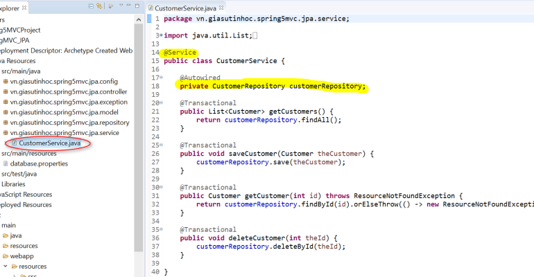Collapse saveCustomer method fold at line 25
Screen dimensions: 534x277
161,145
